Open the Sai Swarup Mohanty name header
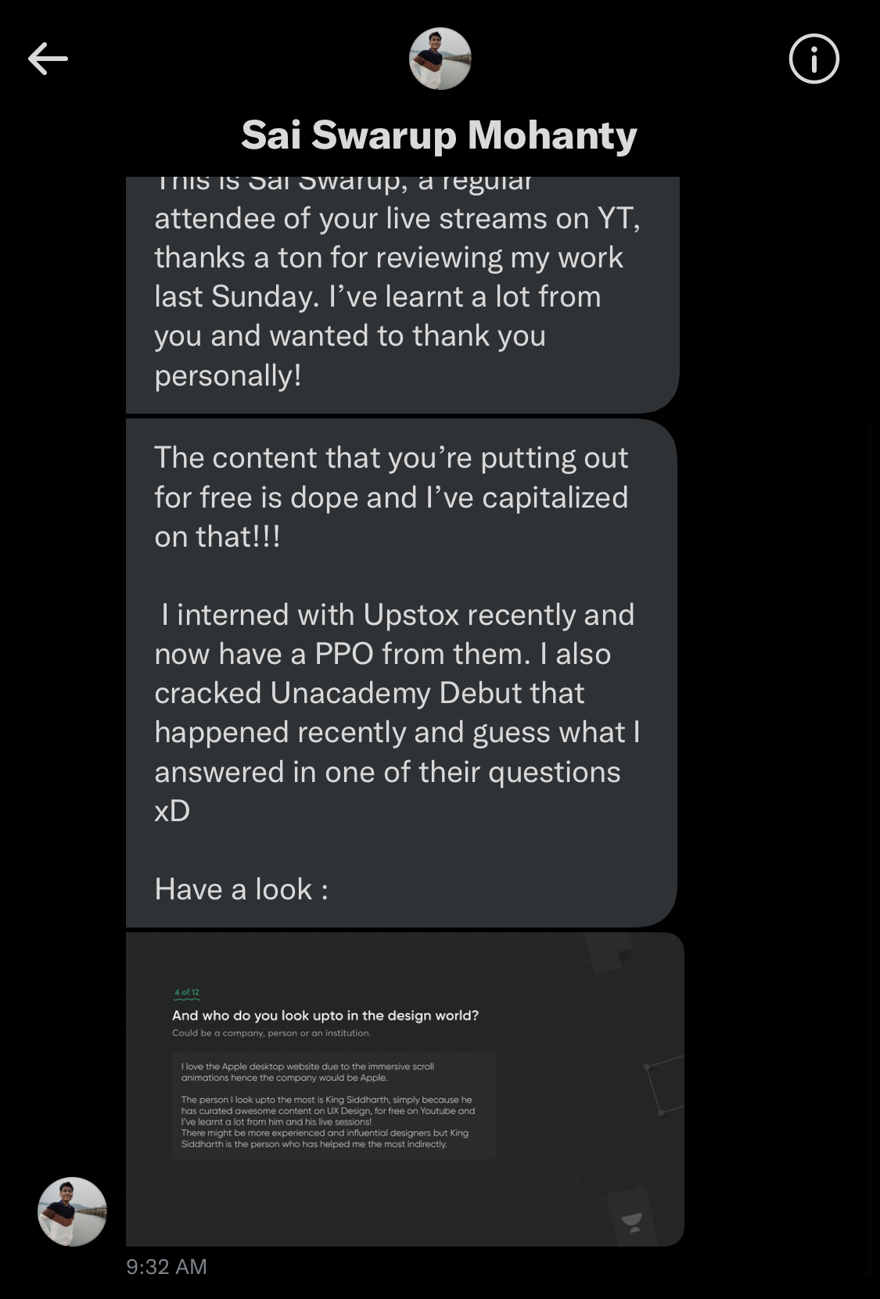This screenshot has height=1299, width=880. point(440,135)
